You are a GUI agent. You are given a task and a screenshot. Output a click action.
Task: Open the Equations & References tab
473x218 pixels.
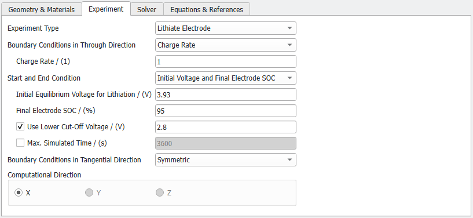(x=207, y=9)
